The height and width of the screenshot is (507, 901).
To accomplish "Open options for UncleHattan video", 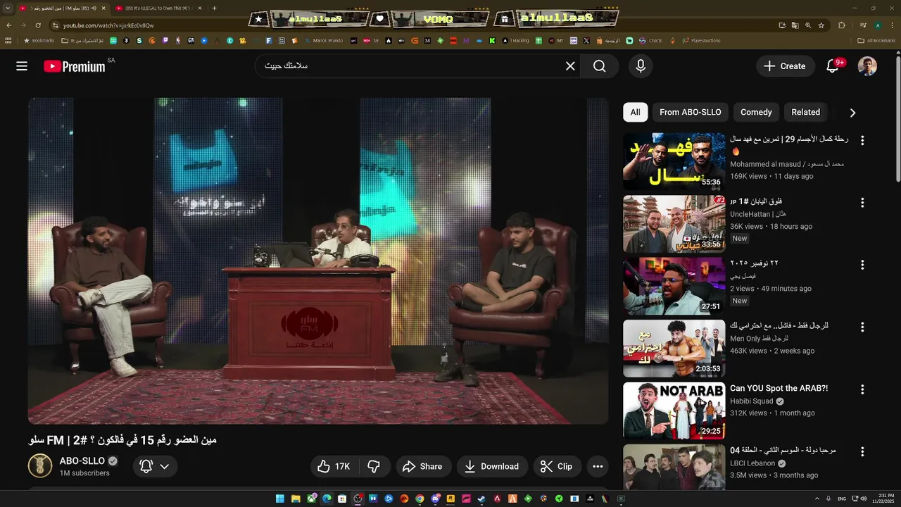I will coord(862,203).
